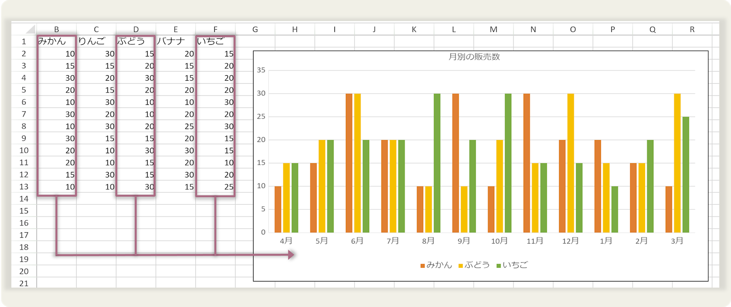This screenshot has height=307, width=731.
Task: Click the 35 value on the chart's vertical axis
Action: pyautogui.click(x=261, y=70)
